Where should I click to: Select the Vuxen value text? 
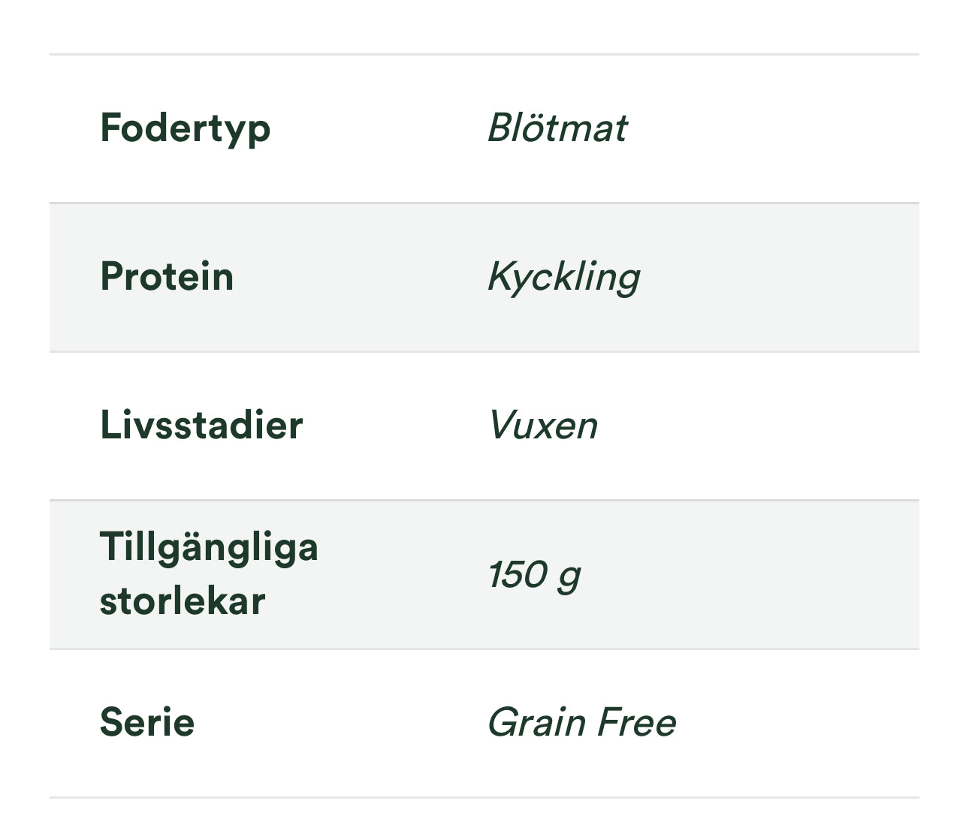542,426
